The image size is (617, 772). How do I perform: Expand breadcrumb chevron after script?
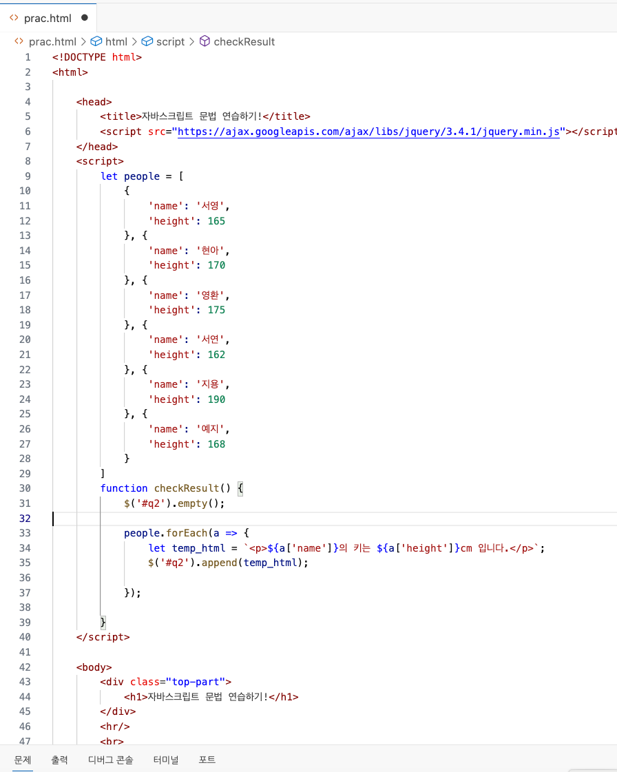point(191,42)
